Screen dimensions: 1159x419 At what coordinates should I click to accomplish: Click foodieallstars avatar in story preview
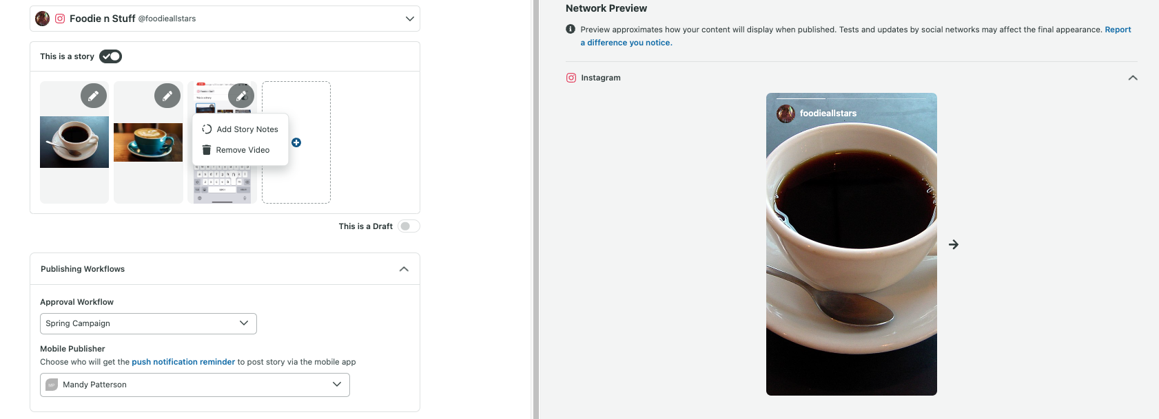(786, 114)
